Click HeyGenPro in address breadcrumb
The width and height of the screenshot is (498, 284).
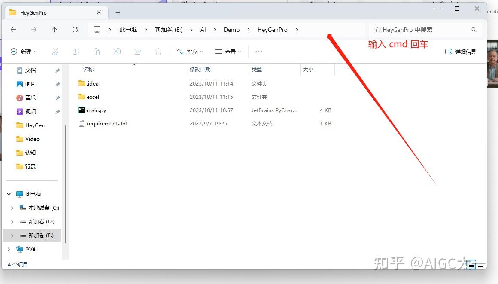273,30
